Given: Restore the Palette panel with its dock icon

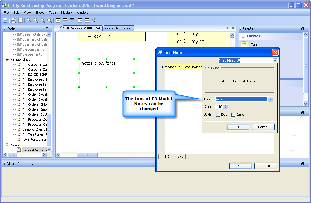Looking at the screenshot, I should [303, 28].
